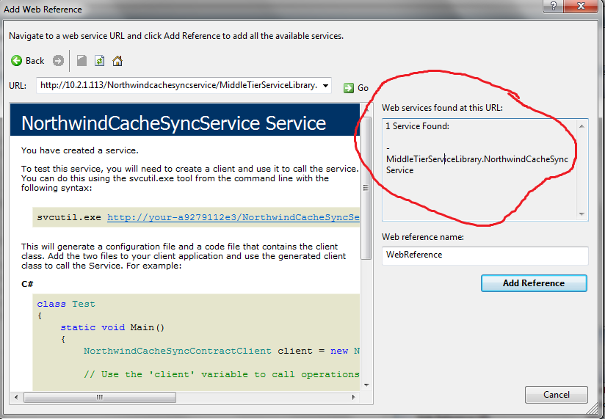605x419 pixels.
Task: Select the MiddleTierServiceLibrary.NorthwindCacheSync Service entry
Action: click(477, 164)
